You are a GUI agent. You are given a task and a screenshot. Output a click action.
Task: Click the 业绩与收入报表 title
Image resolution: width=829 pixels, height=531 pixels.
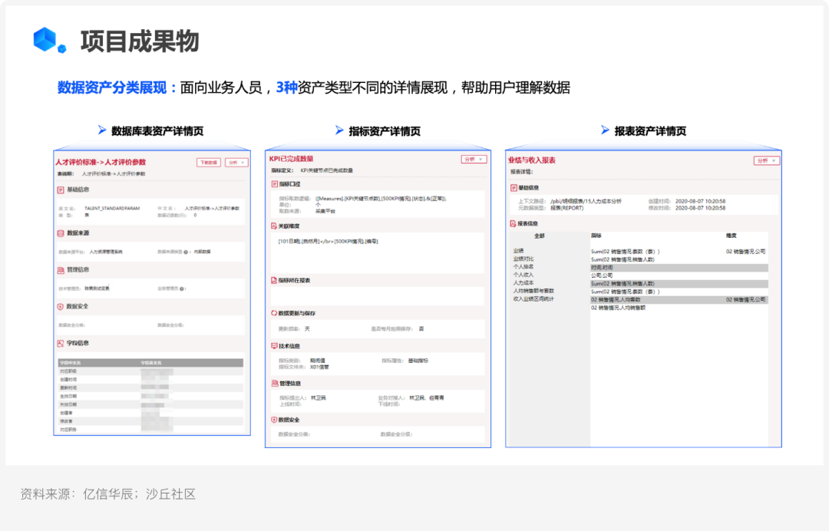[532, 160]
